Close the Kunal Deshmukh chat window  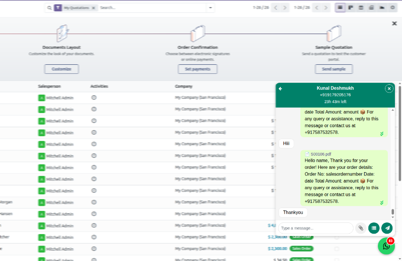pos(389,88)
